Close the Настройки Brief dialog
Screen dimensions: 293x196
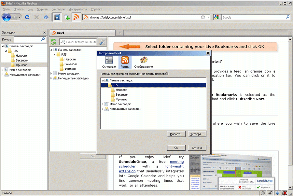(x=208, y=53)
